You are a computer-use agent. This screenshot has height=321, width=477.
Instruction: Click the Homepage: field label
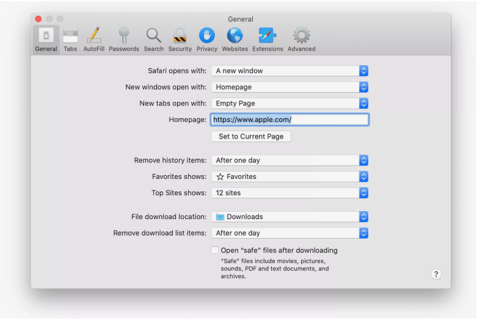[188, 120]
